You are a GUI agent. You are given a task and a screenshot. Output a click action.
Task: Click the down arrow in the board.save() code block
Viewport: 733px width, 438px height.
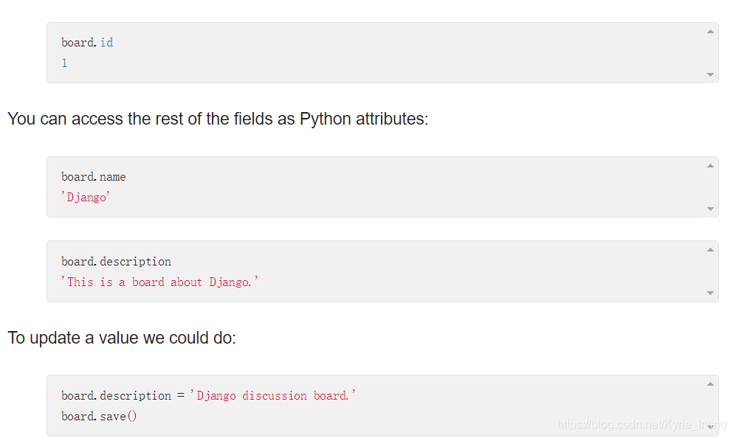pyautogui.click(x=710, y=427)
